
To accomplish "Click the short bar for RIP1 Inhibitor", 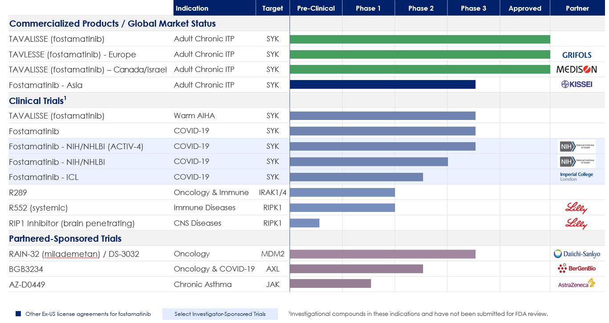I will pos(305,223).
